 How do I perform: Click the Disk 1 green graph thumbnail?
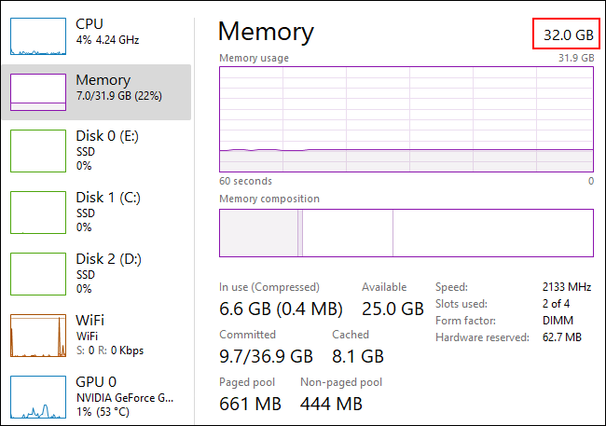pyautogui.click(x=38, y=213)
